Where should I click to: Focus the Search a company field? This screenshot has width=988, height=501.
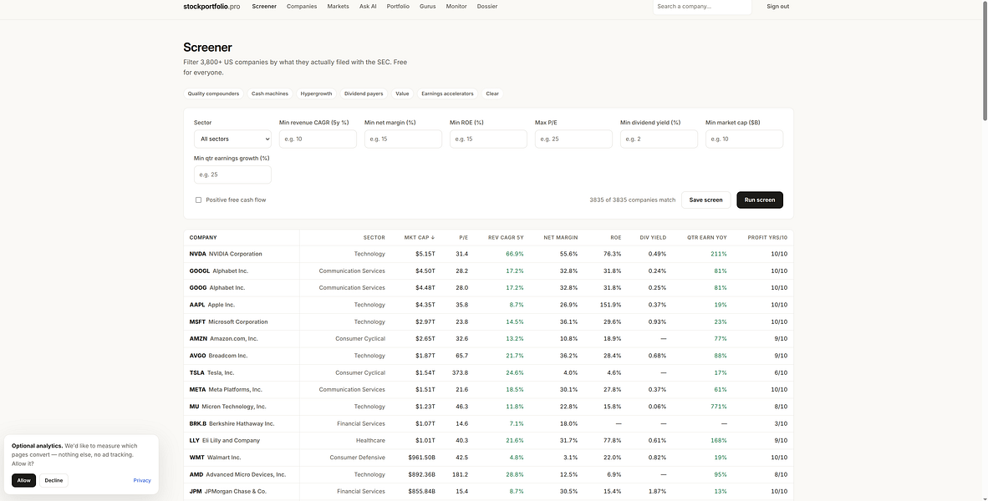(702, 7)
